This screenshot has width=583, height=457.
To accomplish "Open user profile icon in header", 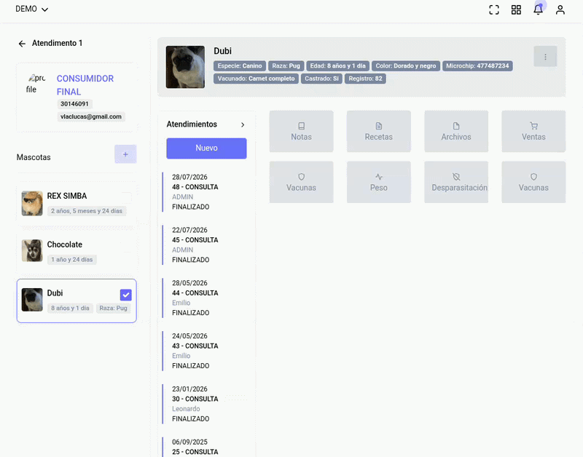I will [x=560, y=9].
